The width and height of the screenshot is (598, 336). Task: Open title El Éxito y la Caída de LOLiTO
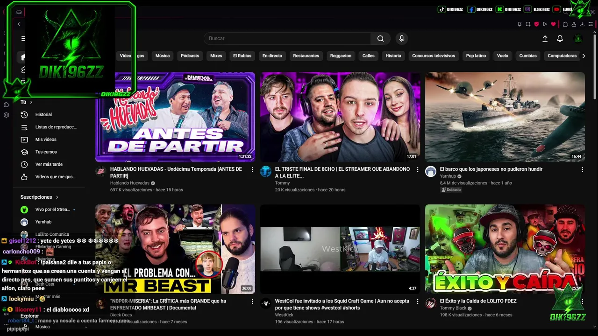point(478,301)
